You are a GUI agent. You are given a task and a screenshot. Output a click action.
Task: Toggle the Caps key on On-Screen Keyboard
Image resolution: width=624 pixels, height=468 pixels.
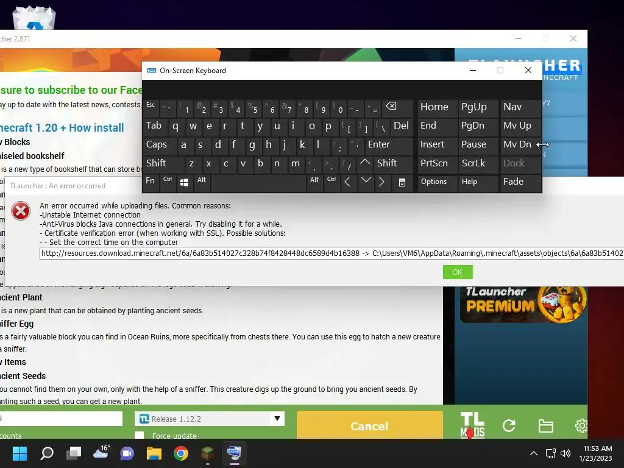click(x=158, y=144)
